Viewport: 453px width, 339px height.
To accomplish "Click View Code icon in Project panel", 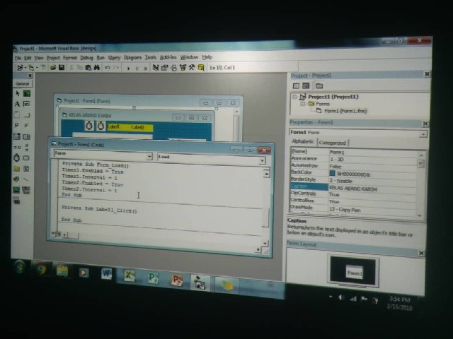I will [x=297, y=85].
